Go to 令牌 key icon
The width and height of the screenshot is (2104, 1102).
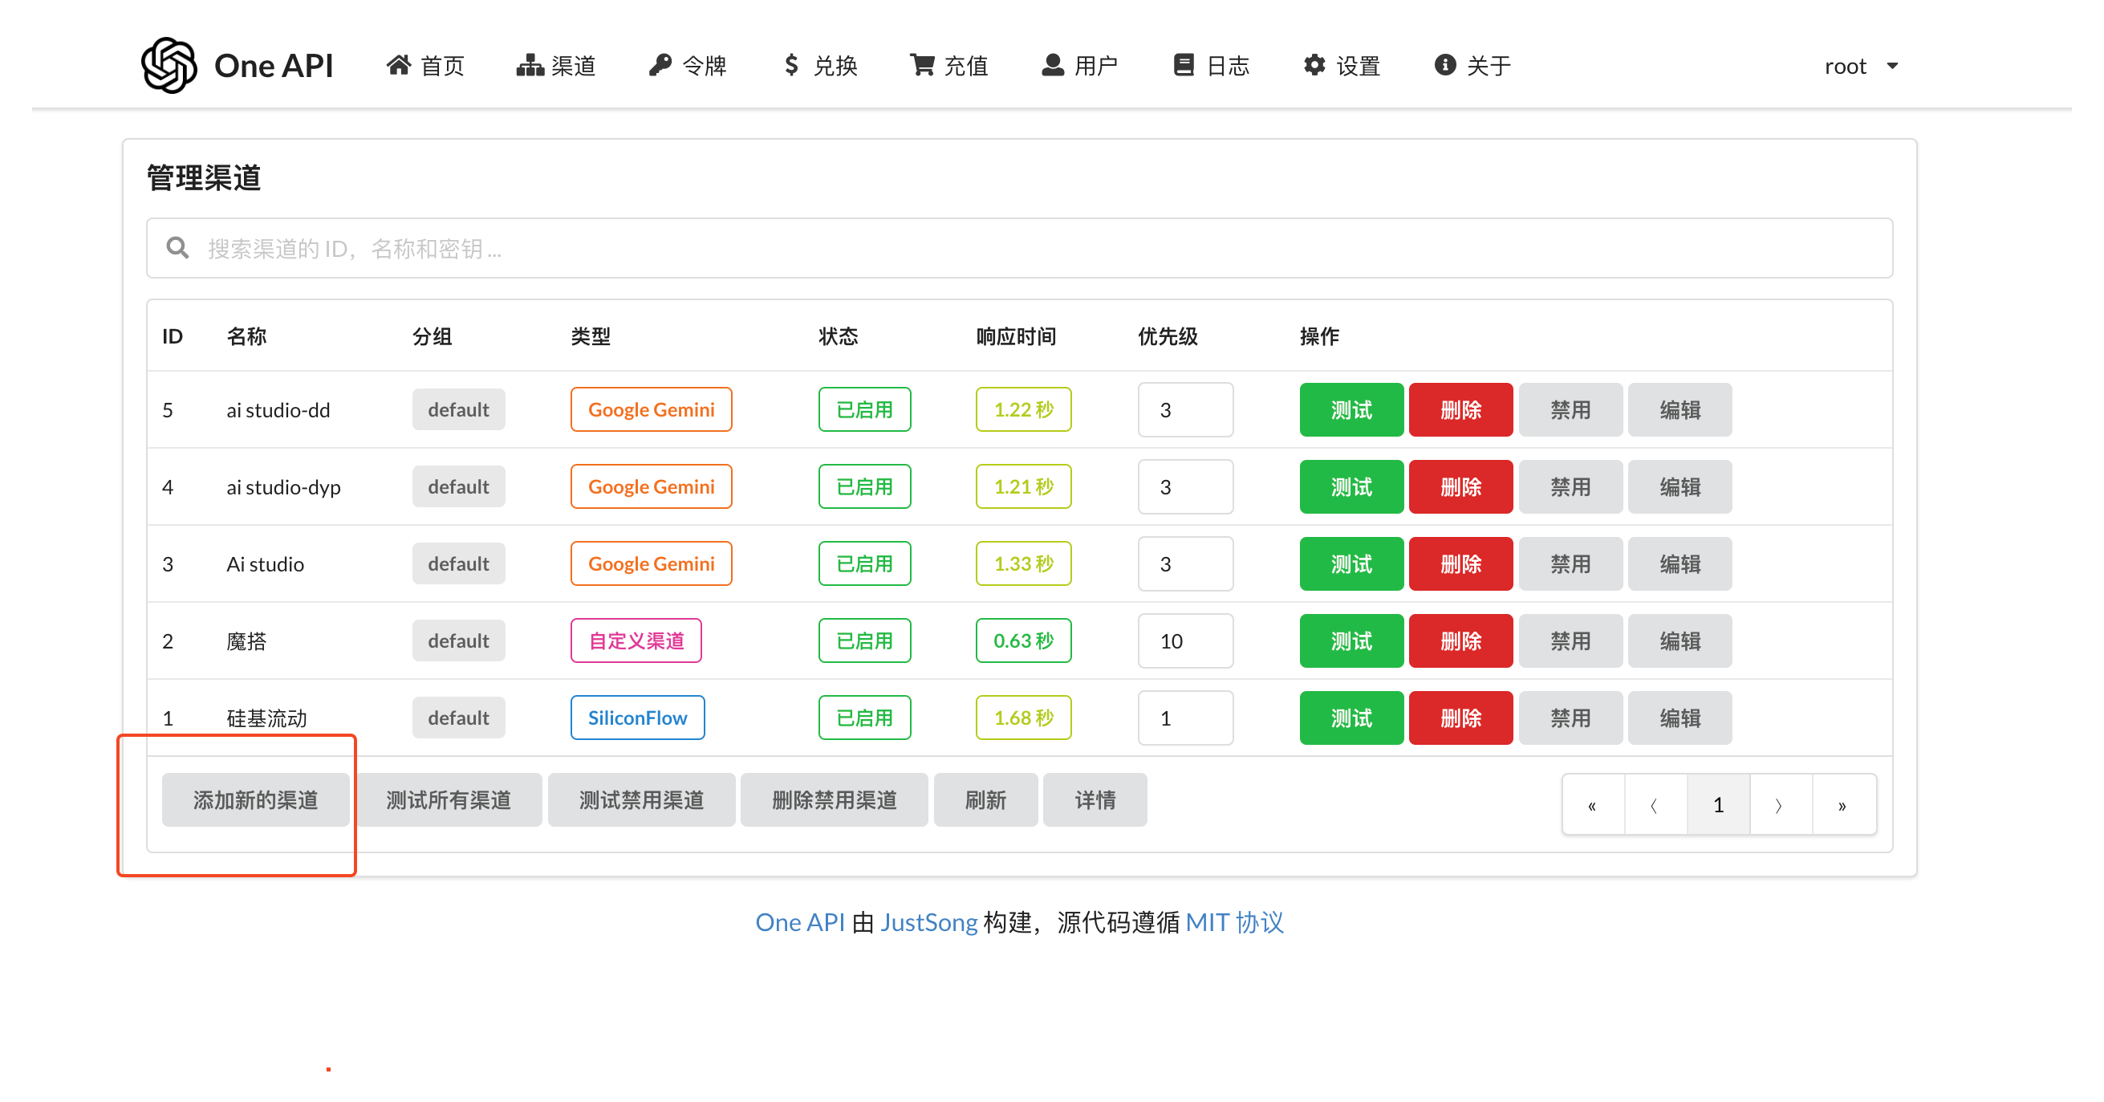pos(660,65)
